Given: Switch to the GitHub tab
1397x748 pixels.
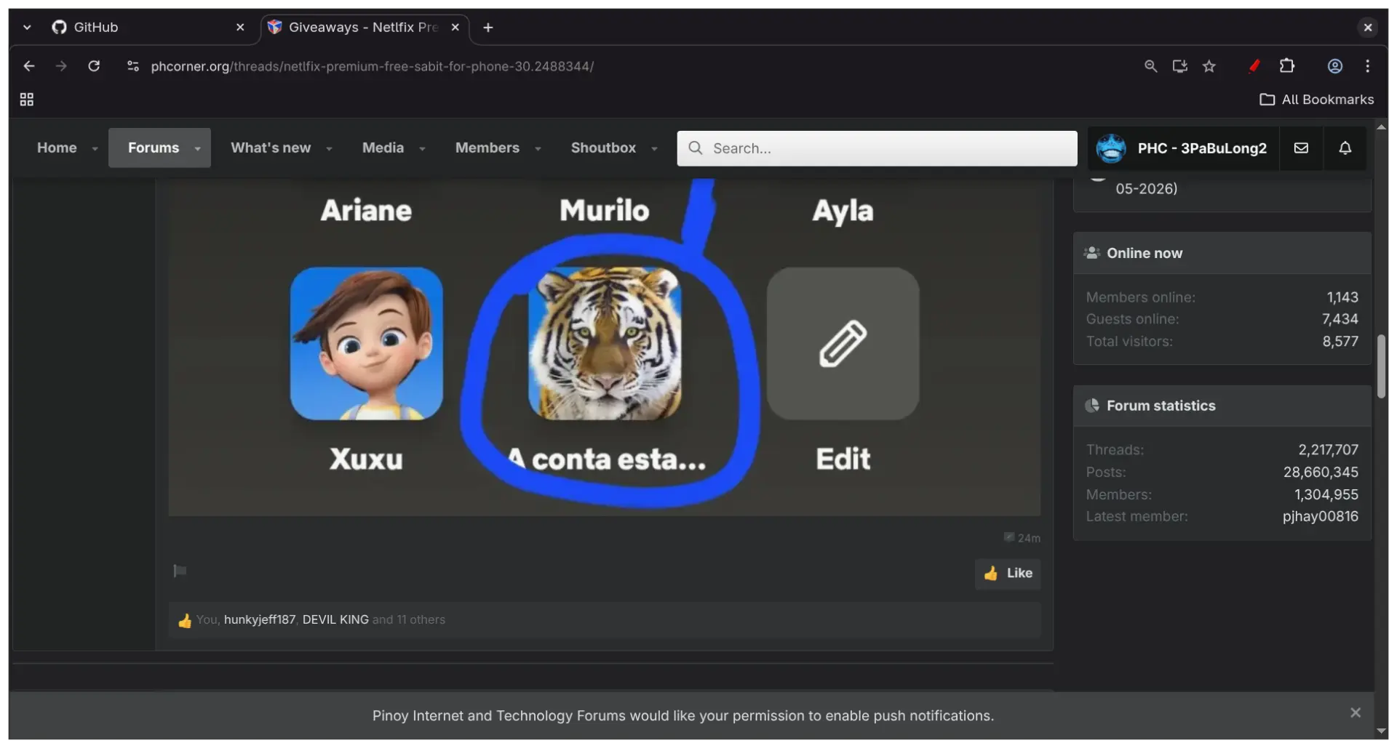Looking at the screenshot, I should click(x=149, y=27).
